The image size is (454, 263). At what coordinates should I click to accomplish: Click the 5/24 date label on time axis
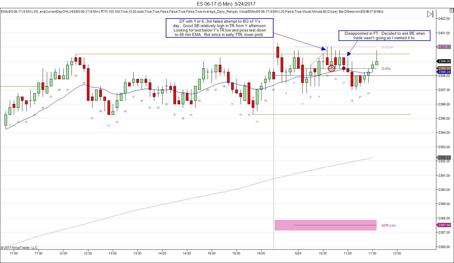pyautogui.click(x=298, y=253)
